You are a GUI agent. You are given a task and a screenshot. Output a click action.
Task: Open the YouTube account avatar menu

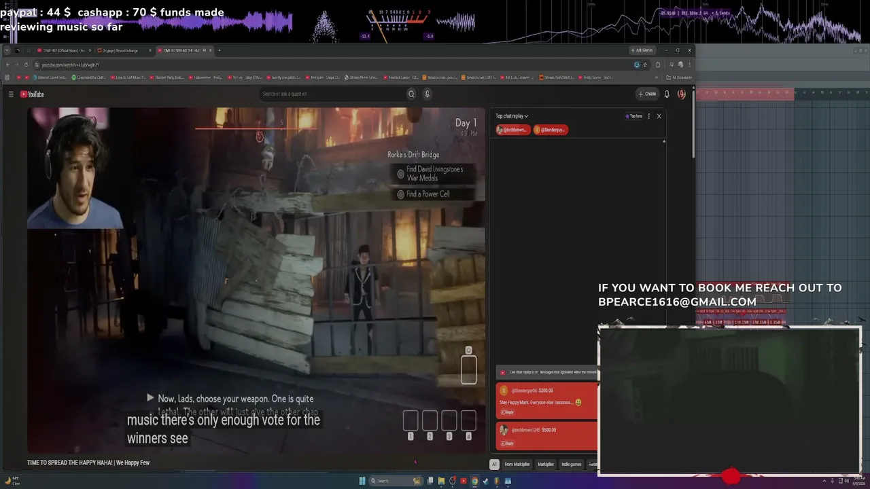tap(681, 94)
